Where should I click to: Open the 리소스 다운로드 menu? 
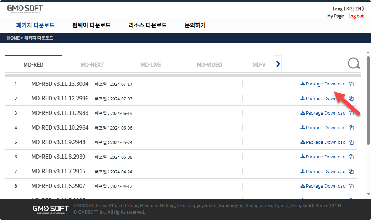tap(148, 25)
